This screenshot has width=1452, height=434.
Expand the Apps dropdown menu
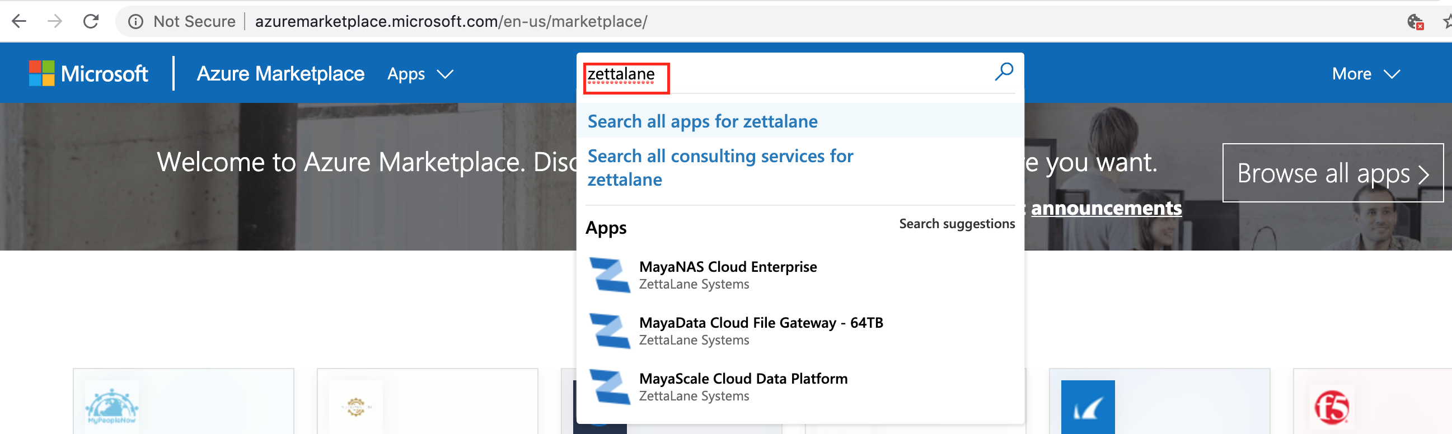420,74
